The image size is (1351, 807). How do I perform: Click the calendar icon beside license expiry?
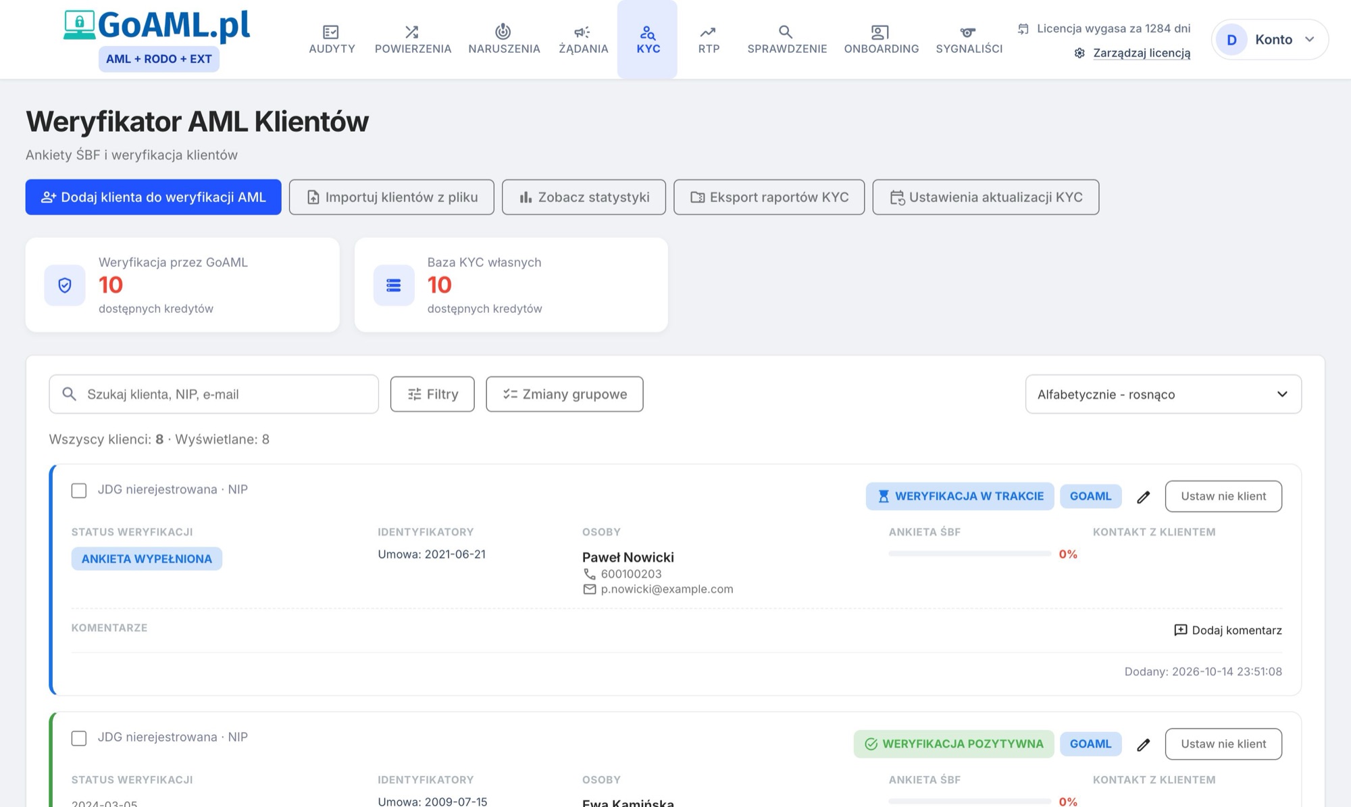point(1023,29)
